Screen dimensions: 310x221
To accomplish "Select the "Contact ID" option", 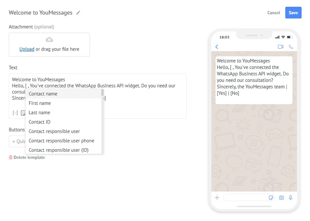I will click(39, 122).
